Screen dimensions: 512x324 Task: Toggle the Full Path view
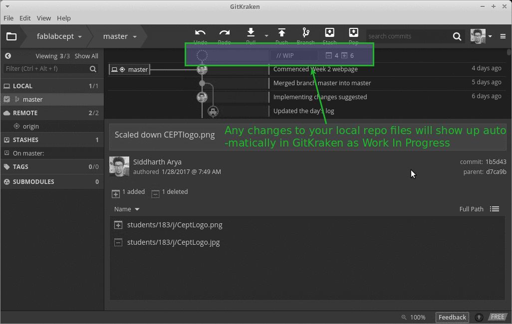point(471,209)
